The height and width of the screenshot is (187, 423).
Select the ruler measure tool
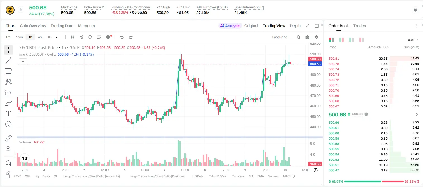[x=8, y=138]
